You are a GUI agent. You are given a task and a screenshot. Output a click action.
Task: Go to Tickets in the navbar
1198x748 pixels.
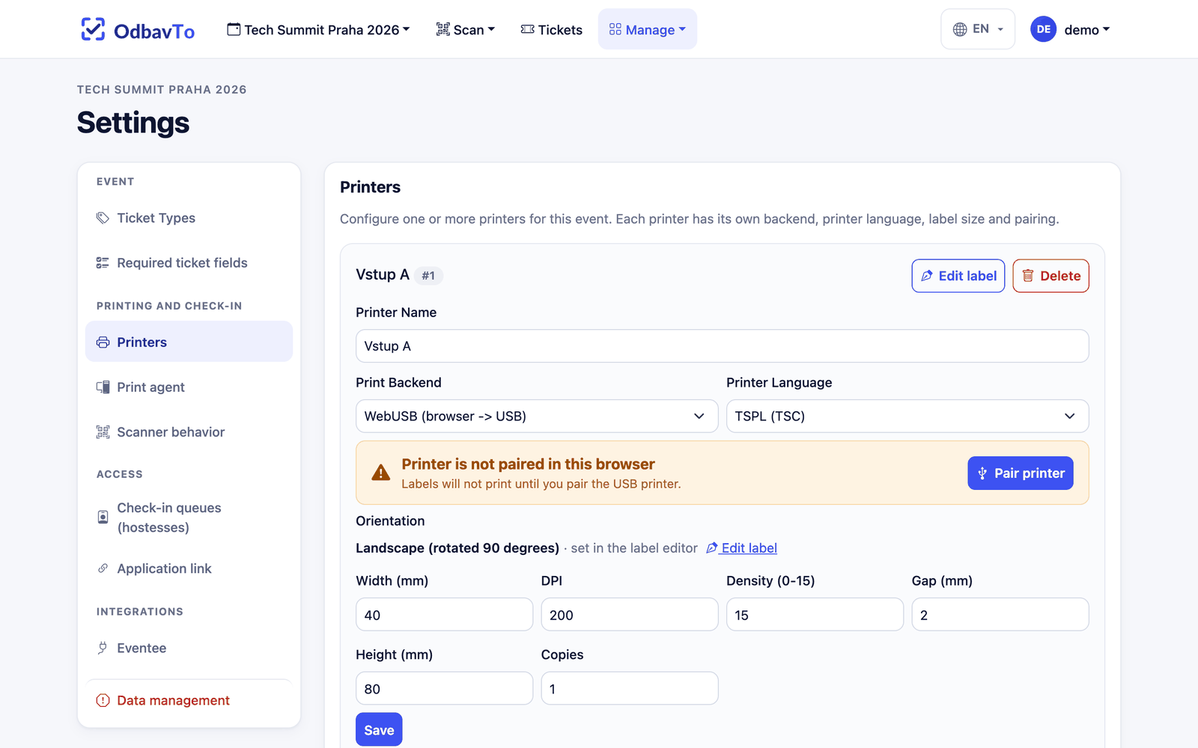tap(552, 29)
